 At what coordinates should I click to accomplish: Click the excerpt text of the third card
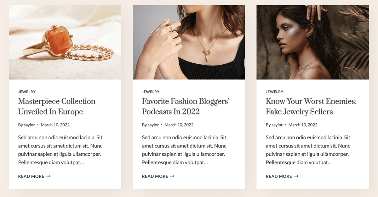308,150
